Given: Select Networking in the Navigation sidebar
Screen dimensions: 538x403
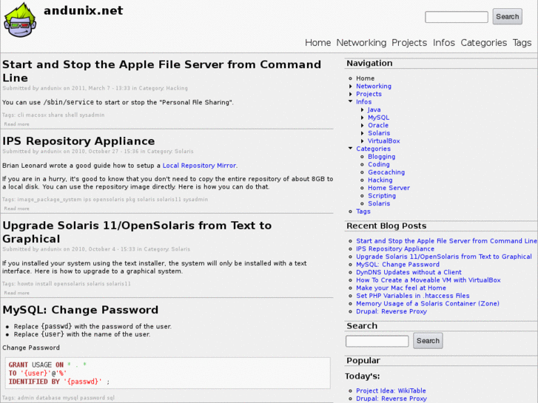Looking at the screenshot, I should (374, 87).
